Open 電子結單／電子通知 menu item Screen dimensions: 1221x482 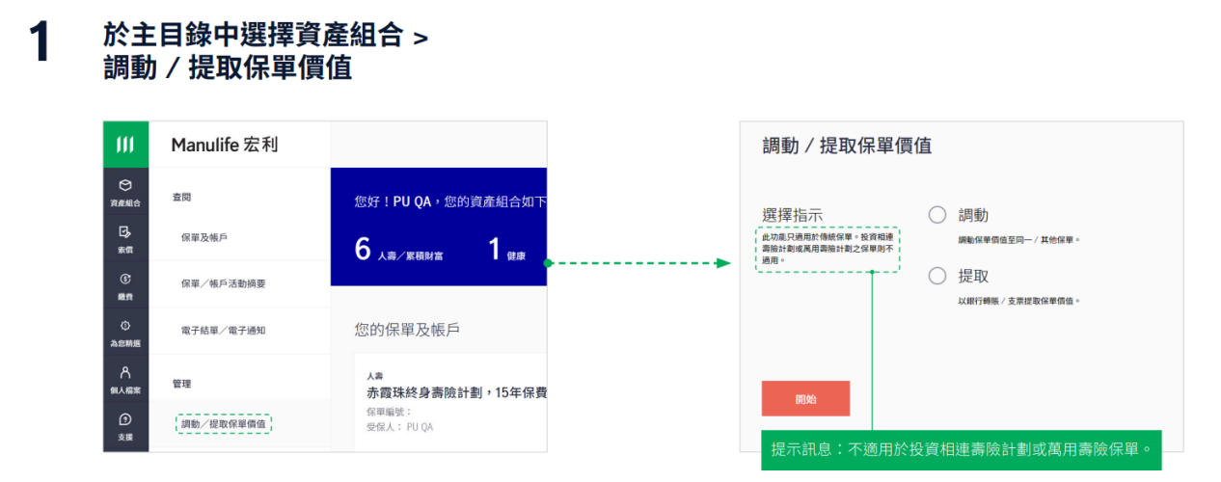(x=223, y=330)
